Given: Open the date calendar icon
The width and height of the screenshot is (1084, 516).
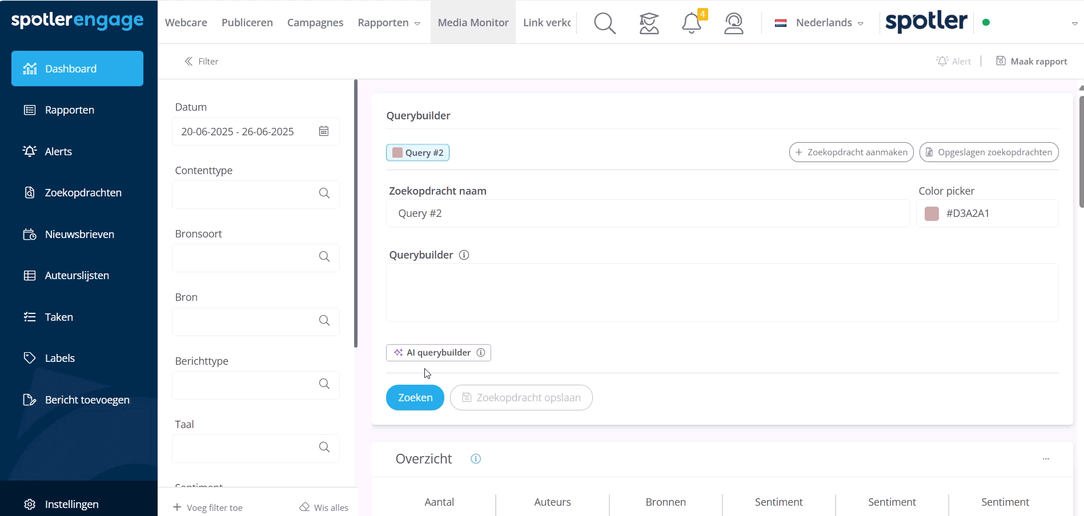Looking at the screenshot, I should pyautogui.click(x=324, y=131).
